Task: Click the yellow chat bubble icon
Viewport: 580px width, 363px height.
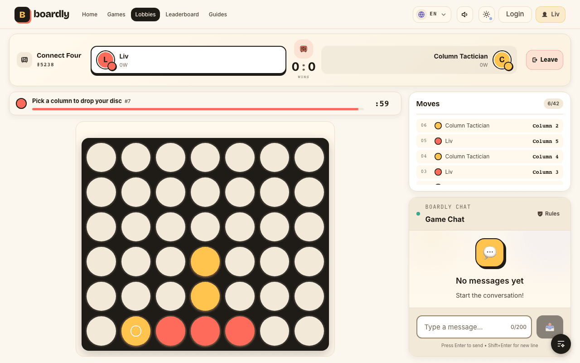Action: (x=490, y=253)
